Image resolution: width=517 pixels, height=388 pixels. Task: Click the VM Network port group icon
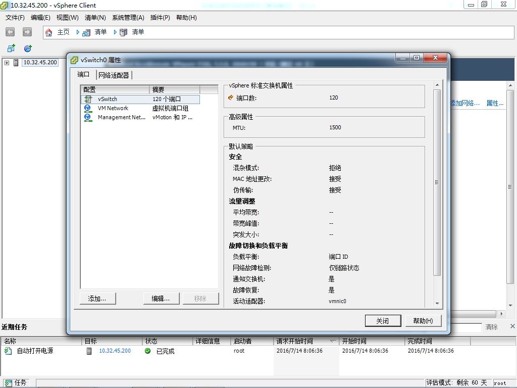pos(88,108)
